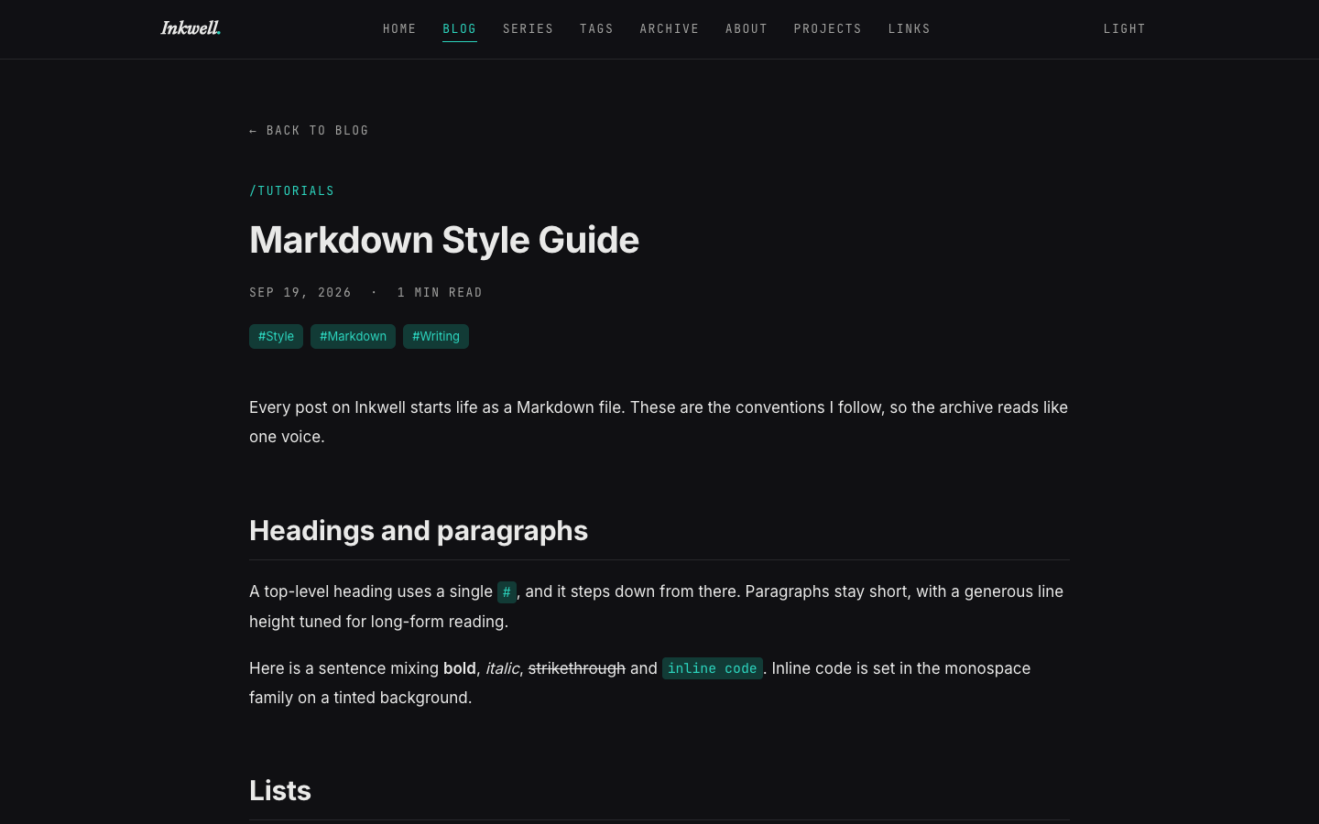1319x824 pixels.
Task: Go to the Links page
Action: click(x=910, y=29)
